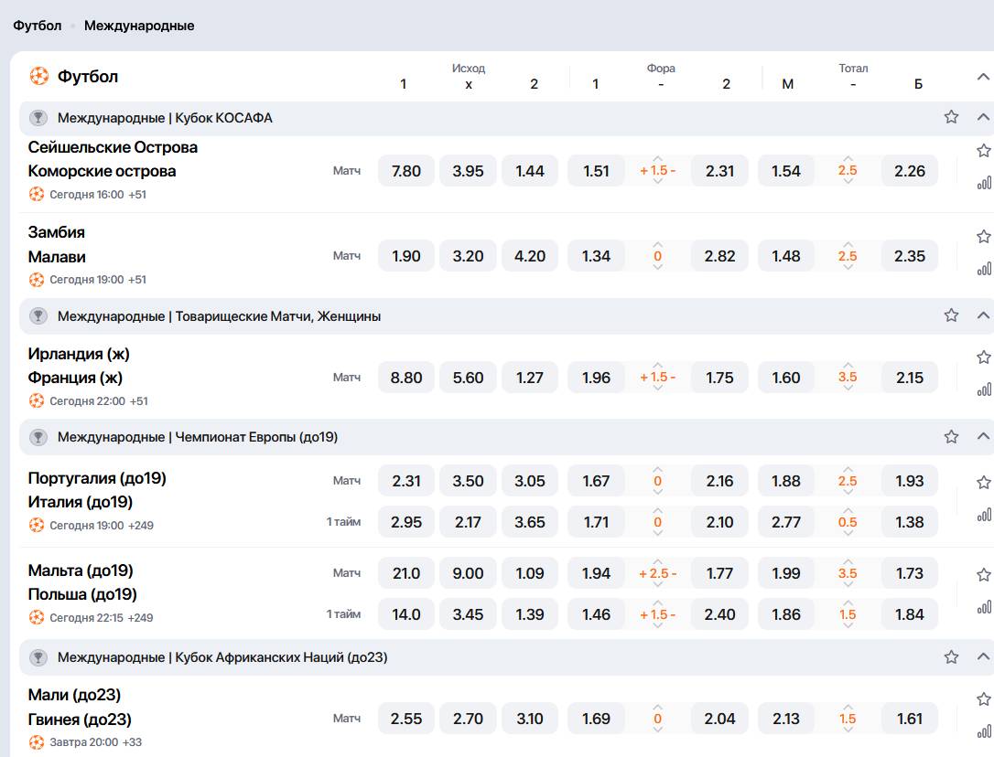
Task: Open +249 more markets for Португалия–Италия
Action: coord(141,526)
